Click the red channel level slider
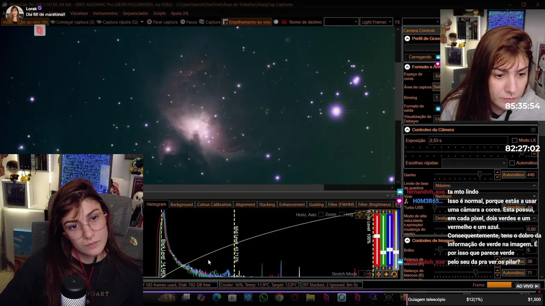The width and height of the screenshot is (545, 306). coord(377,236)
